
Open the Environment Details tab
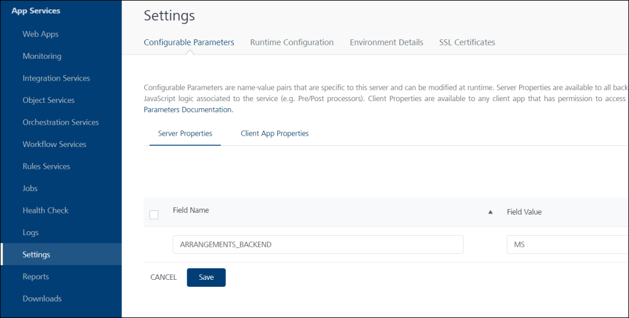(x=386, y=42)
